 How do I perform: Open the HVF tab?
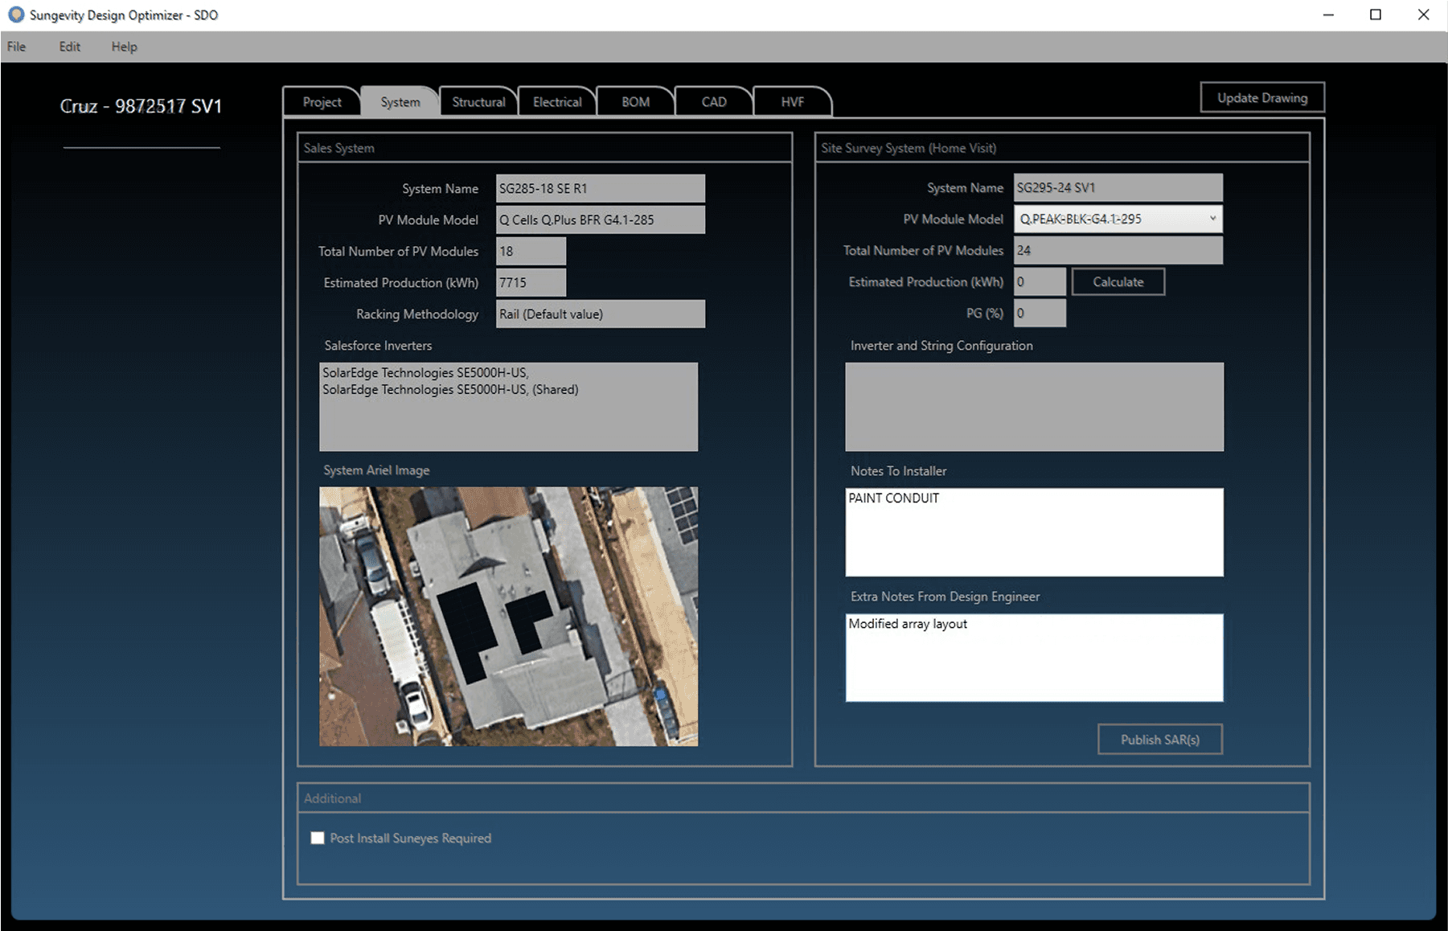pyautogui.click(x=792, y=102)
